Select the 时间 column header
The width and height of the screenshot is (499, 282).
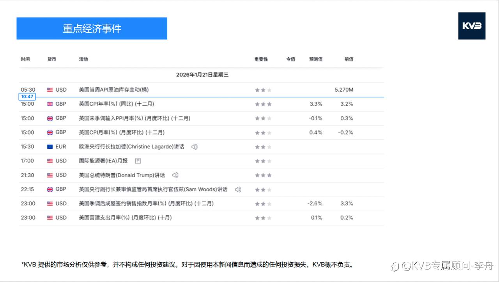click(x=25, y=59)
